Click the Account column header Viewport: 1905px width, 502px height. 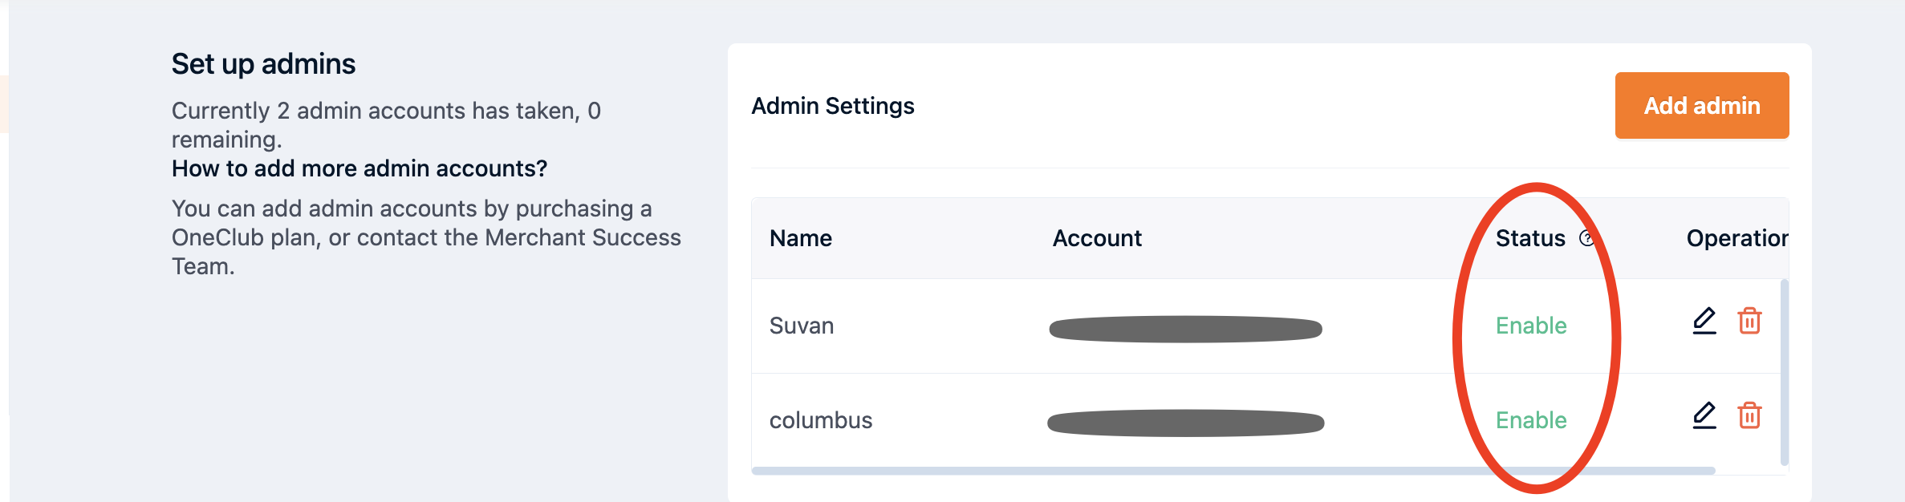coord(1097,238)
